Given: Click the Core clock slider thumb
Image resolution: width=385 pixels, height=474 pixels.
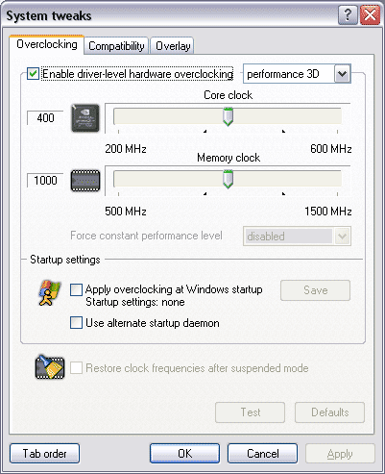Looking at the screenshot, I should point(228,116).
